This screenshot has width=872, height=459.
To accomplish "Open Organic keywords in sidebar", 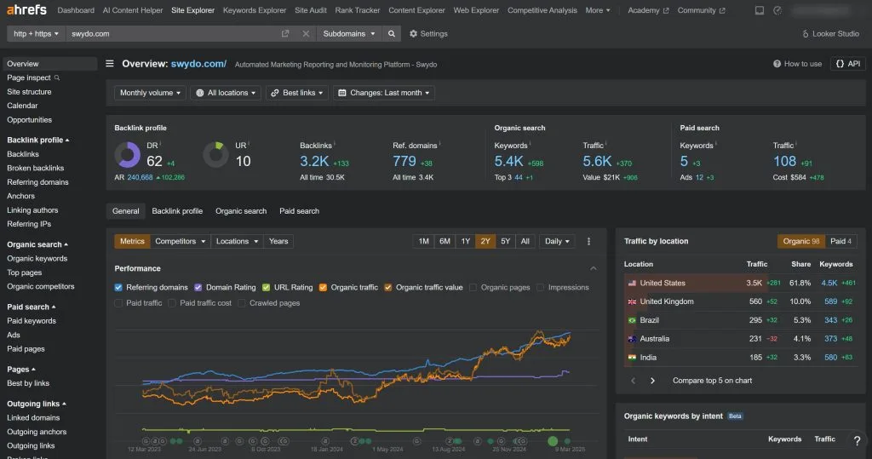I will [x=37, y=258].
